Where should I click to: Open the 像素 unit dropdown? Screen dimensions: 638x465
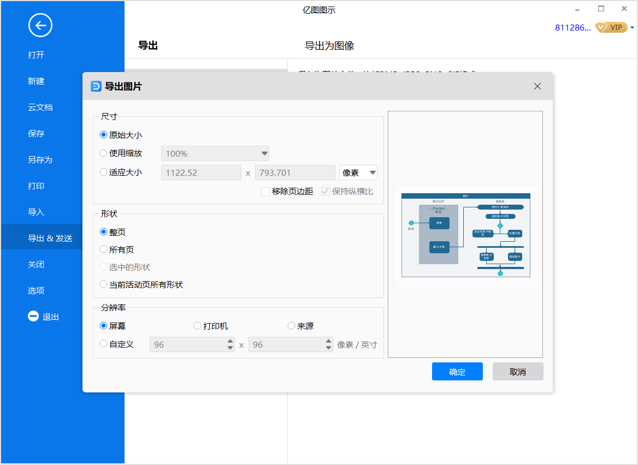click(358, 173)
